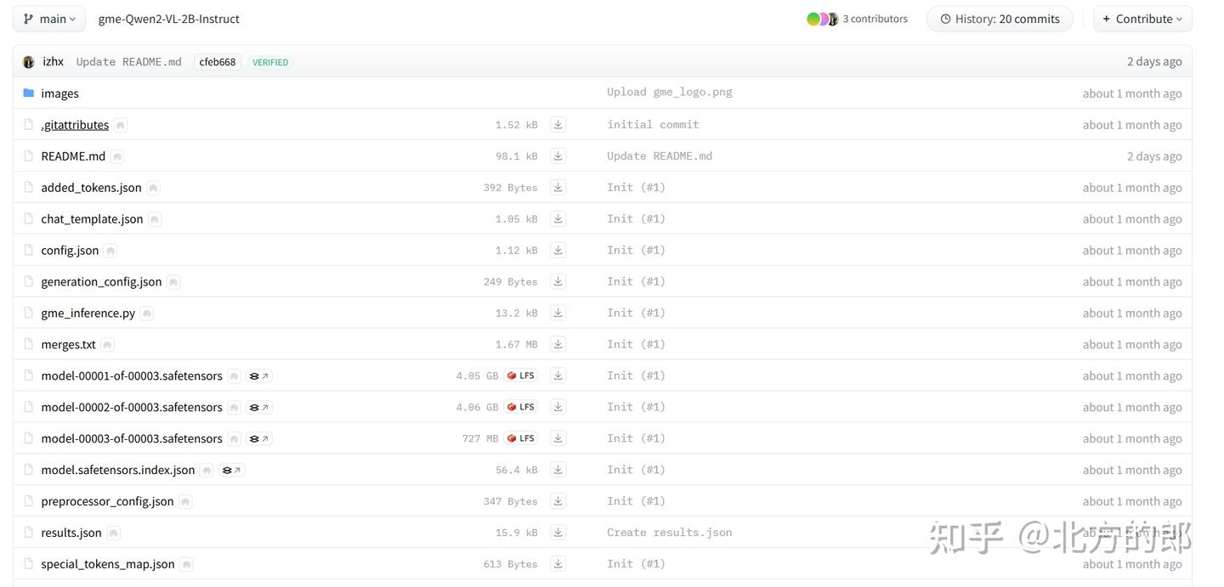This screenshot has height=587, width=1224.
Task: Click security scan icon next to merges.txt
Action: tap(107, 345)
